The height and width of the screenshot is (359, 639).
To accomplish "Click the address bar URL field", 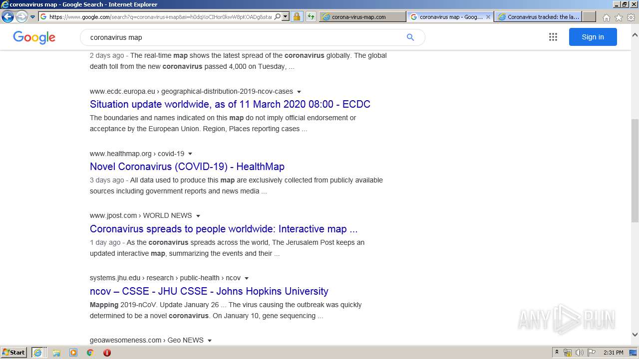I will [x=160, y=16].
